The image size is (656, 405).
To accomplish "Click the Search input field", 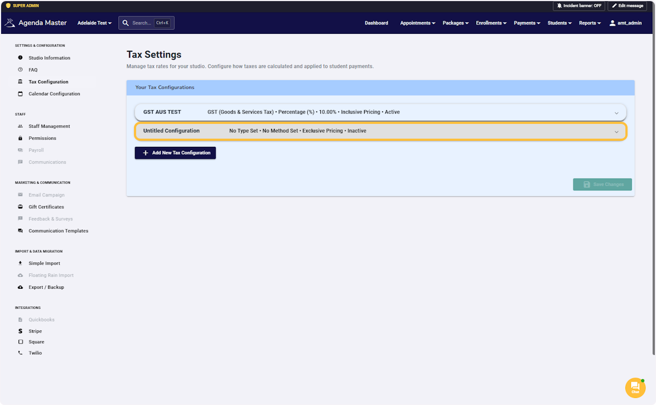I will (x=147, y=23).
